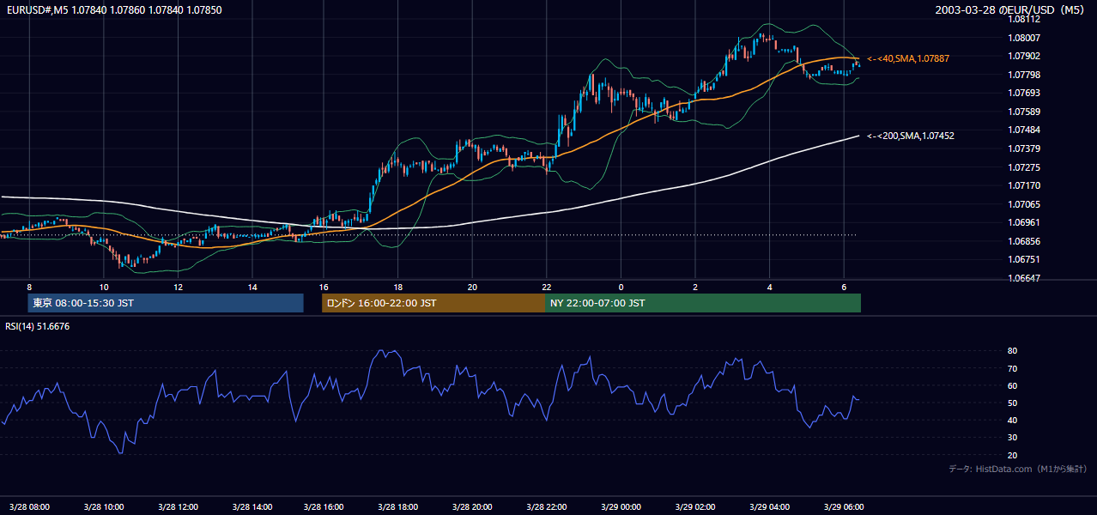Image resolution: width=1097 pixels, height=515 pixels.
Task: Click price axis value 1.06856
Action: coord(1024,241)
